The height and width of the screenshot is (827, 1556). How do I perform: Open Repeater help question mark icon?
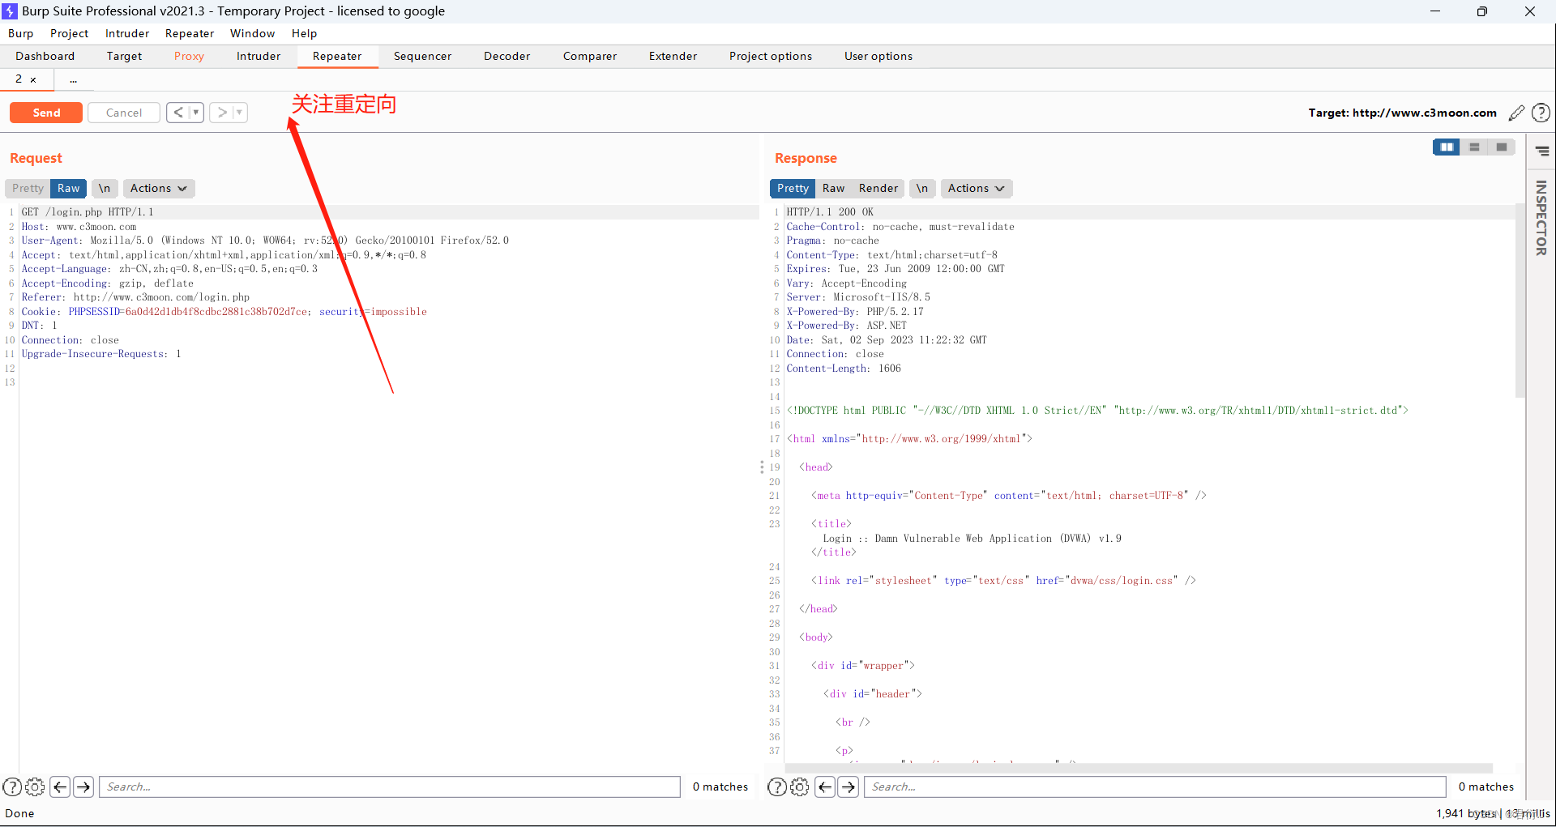[x=1541, y=113]
